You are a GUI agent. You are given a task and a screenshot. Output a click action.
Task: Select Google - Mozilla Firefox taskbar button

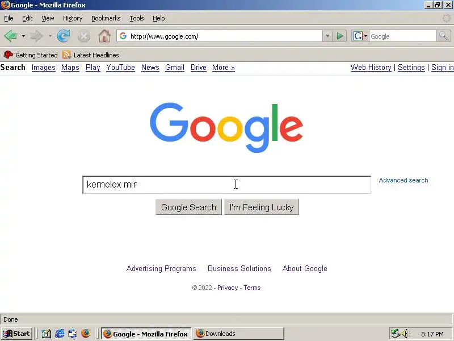tap(146, 334)
